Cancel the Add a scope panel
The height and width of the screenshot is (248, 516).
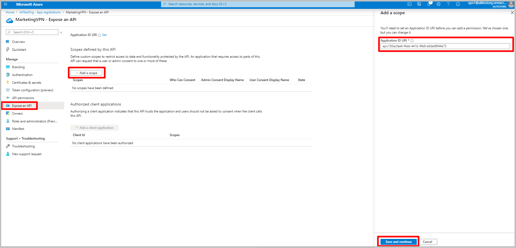point(428,242)
